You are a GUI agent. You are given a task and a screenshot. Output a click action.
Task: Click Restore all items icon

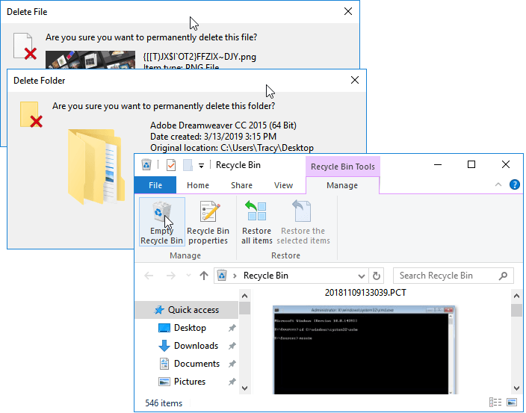point(256,213)
